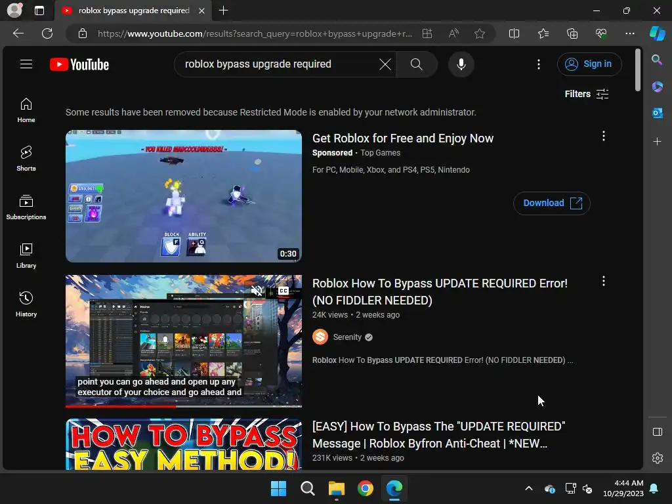The width and height of the screenshot is (672, 504).
Task: Show hidden system tray icons
Action: [x=529, y=488]
